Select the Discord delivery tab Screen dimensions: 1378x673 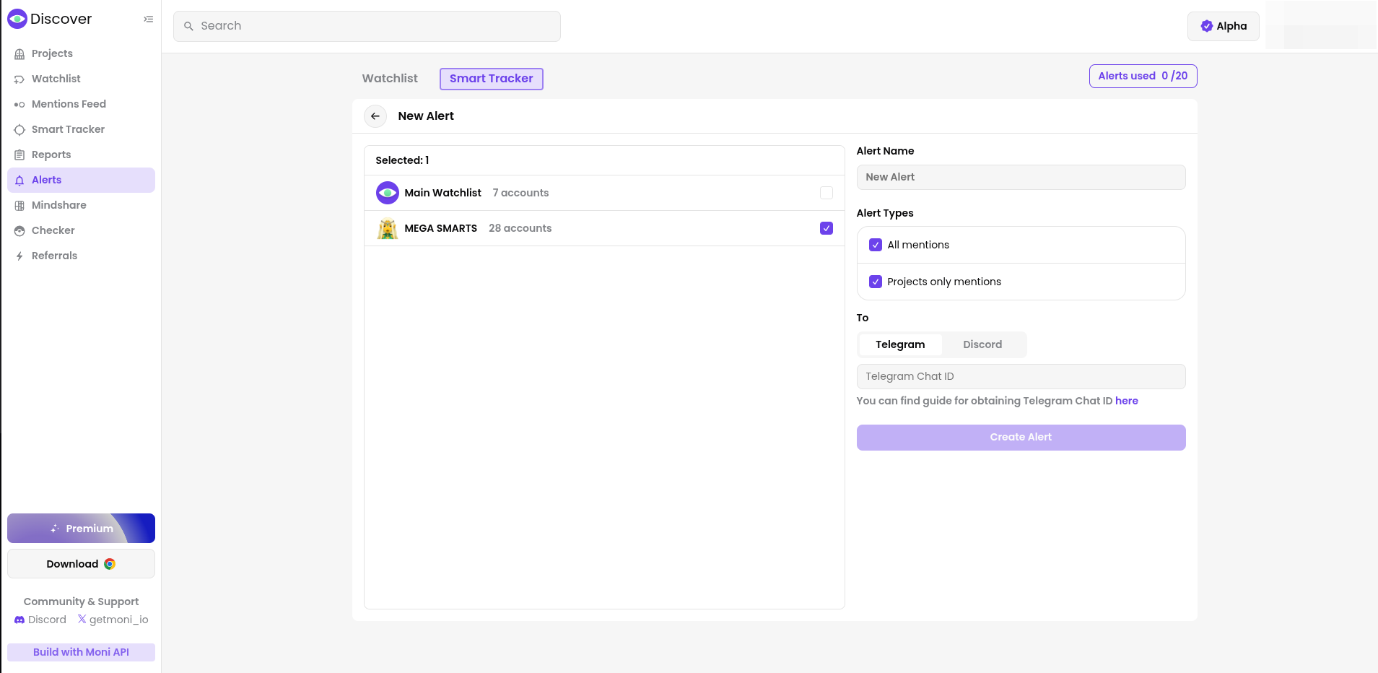(x=982, y=344)
